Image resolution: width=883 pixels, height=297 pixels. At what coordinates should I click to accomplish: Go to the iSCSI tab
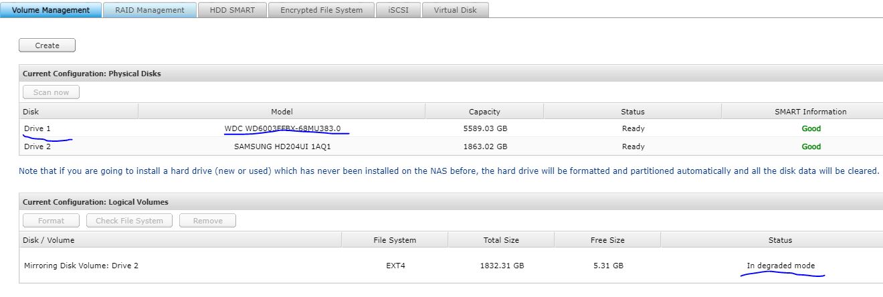point(398,10)
